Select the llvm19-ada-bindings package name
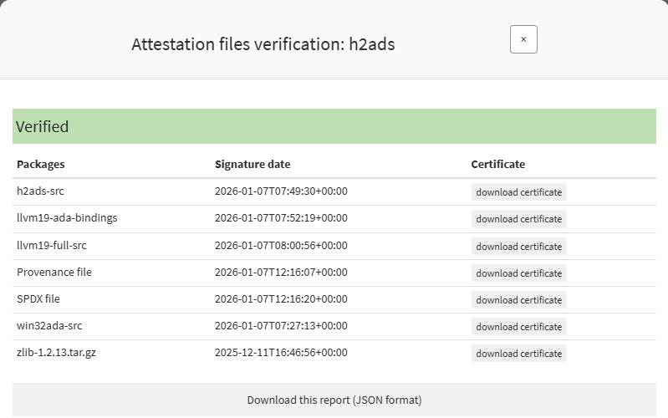Image resolution: width=668 pixels, height=418 pixels. click(x=67, y=218)
